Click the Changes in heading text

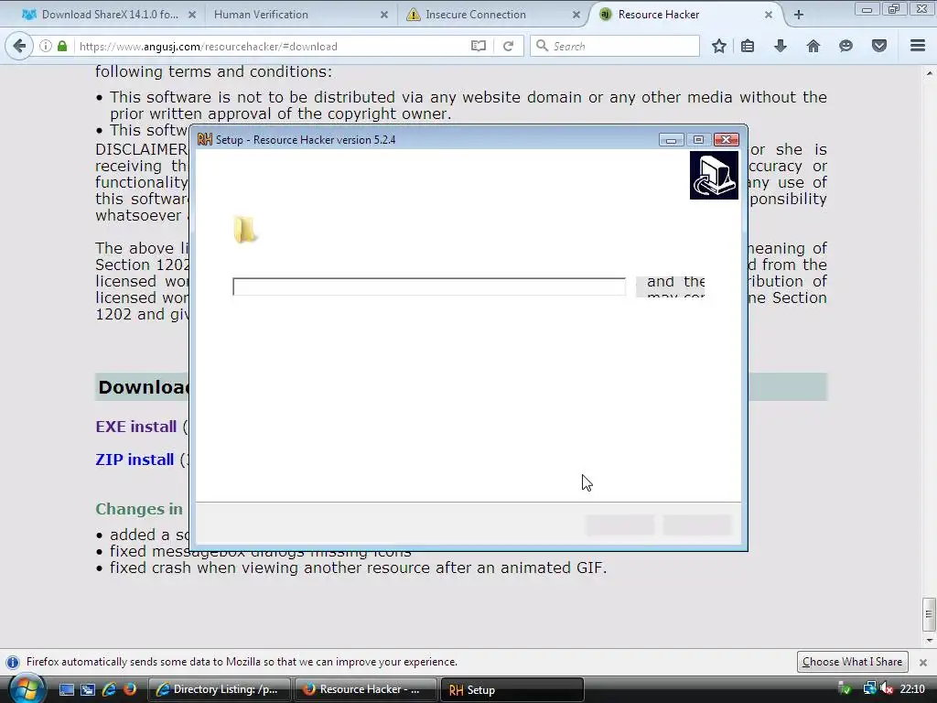click(x=139, y=509)
